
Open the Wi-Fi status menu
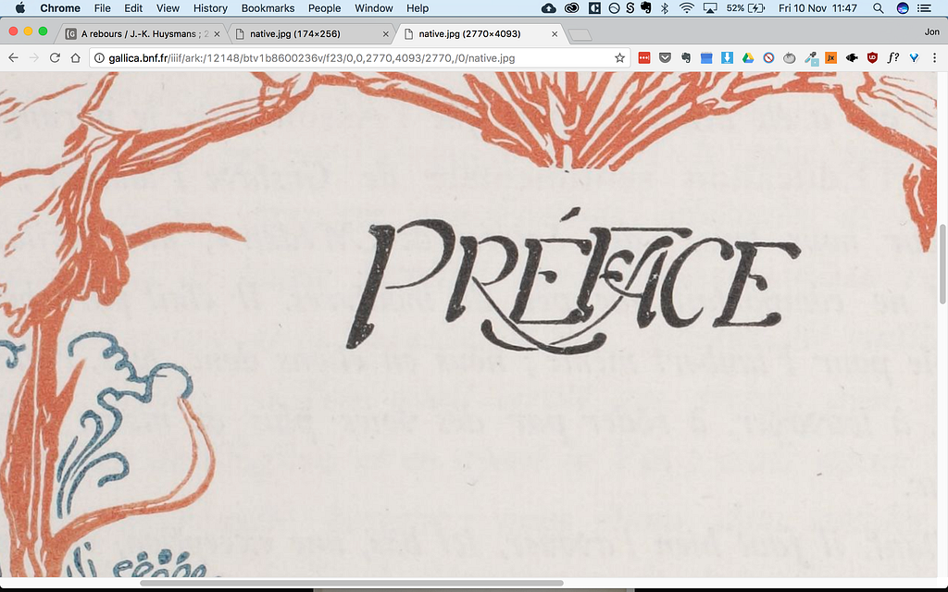(x=686, y=7)
